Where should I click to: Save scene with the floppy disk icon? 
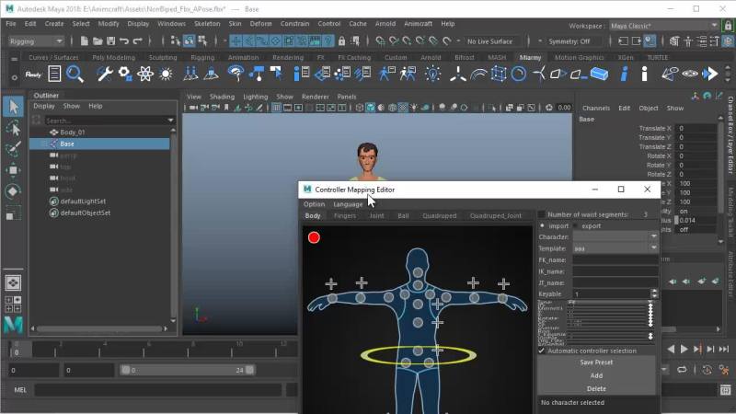110,41
